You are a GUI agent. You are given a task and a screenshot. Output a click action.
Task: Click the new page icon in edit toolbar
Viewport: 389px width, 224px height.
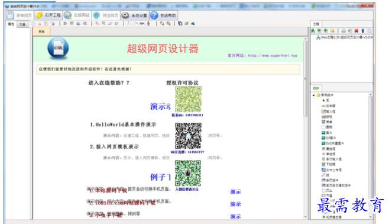(x=33, y=24)
